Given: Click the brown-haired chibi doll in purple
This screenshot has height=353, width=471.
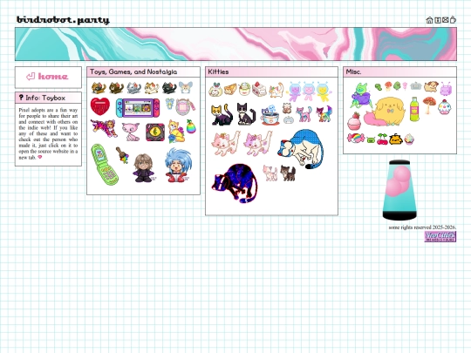Looking at the screenshot, I should tap(144, 168).
